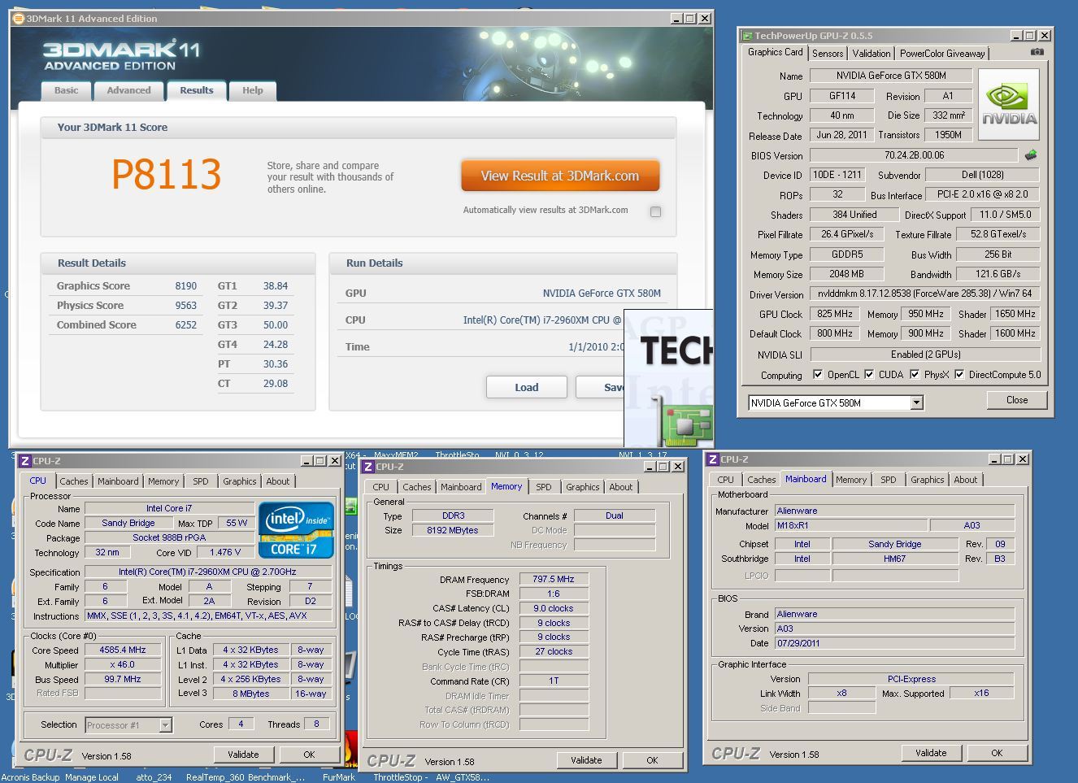Click the title bar icon of the CPU-Z Mainboard window
This screenshot has height=783, width=1078.
pyautogui.click(x=713, y=459)
